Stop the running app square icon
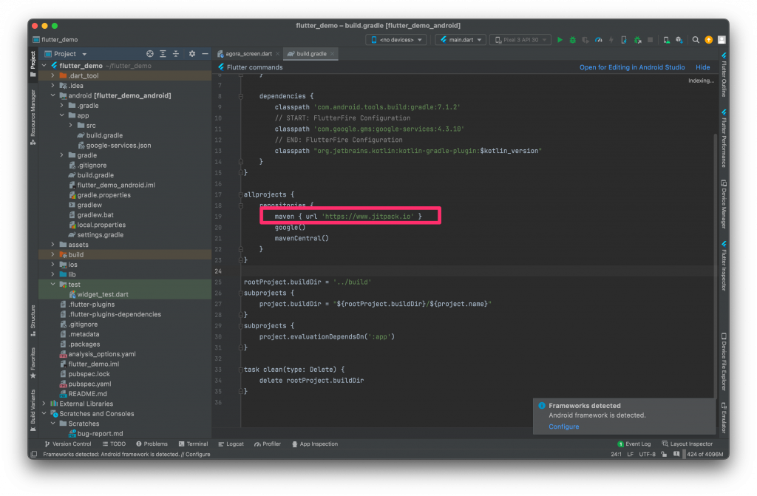The height and width of the screenshot is (496, 757). tap(650, 40)
